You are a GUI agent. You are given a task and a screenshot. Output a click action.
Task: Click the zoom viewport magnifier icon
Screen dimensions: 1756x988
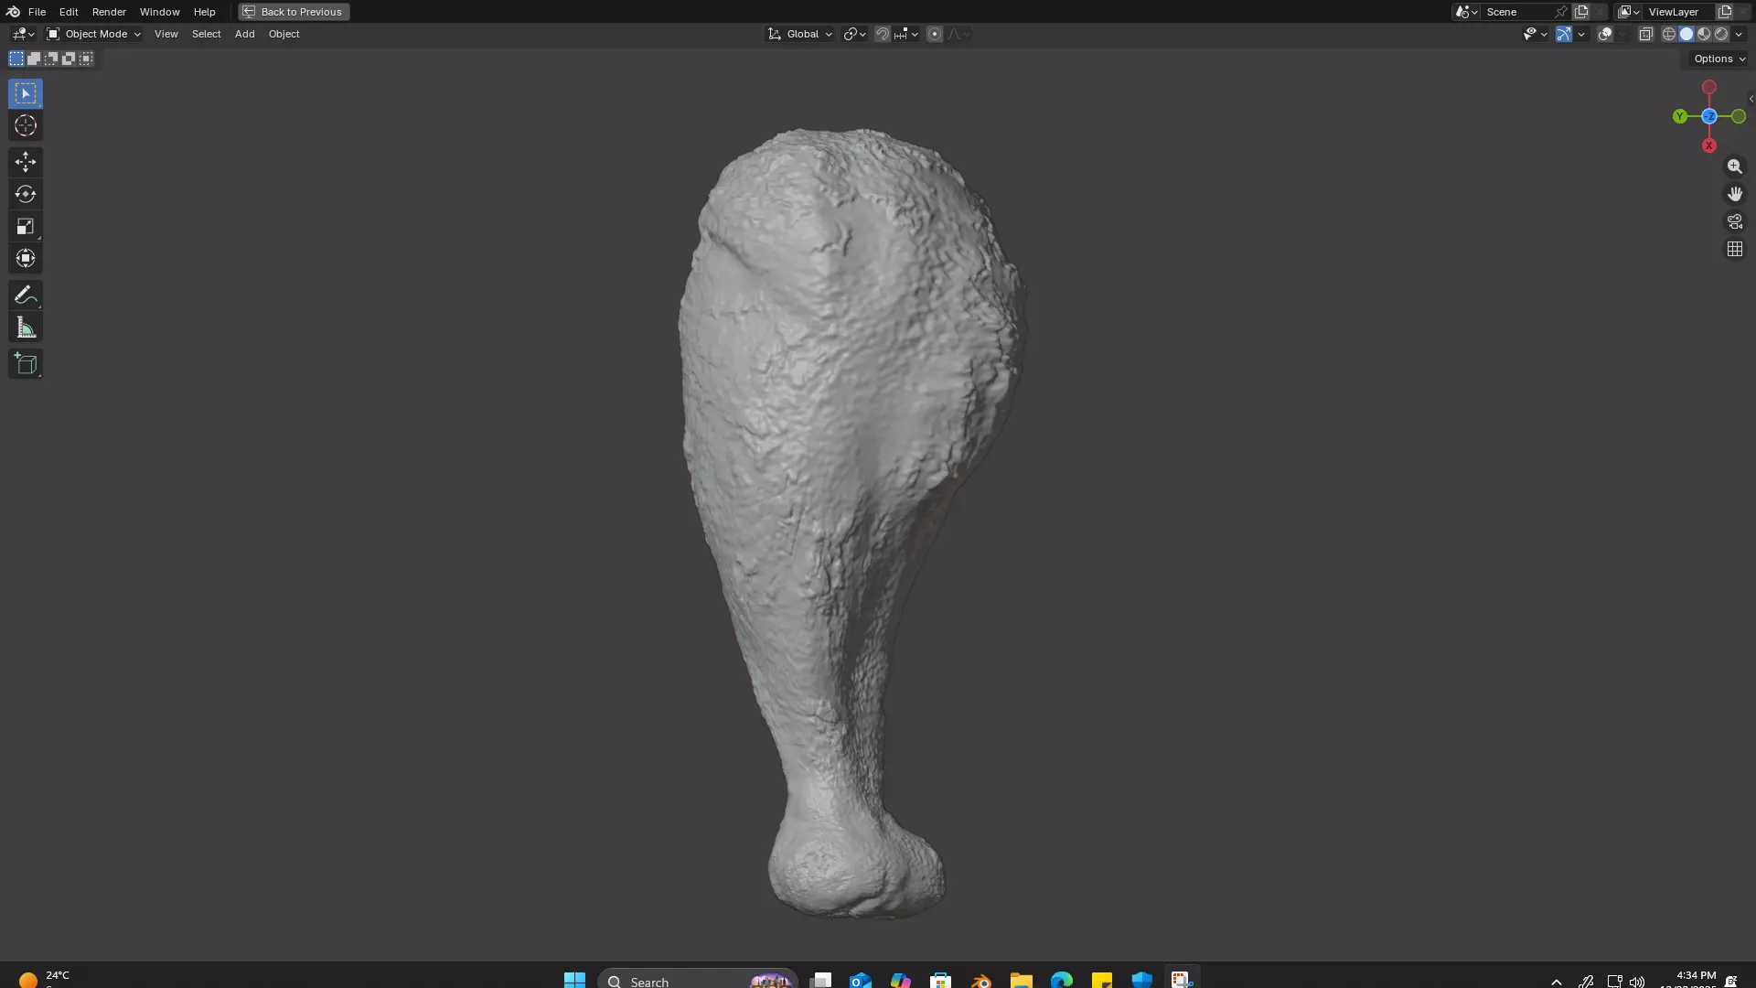pyautogui.click(x=1735, y=166)
